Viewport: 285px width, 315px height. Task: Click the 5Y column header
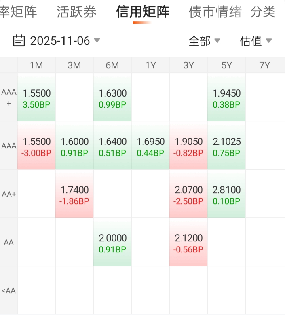click(x=226, y=65)
